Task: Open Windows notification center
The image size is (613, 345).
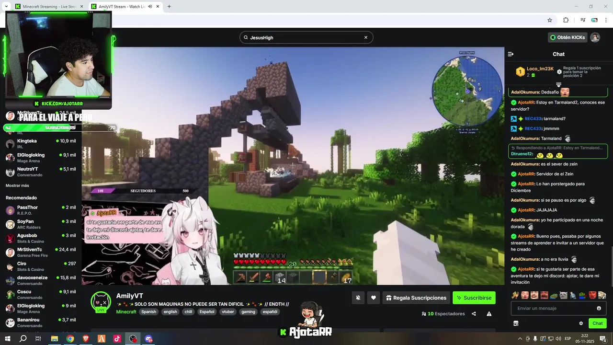Action: (x=603, y=339)
